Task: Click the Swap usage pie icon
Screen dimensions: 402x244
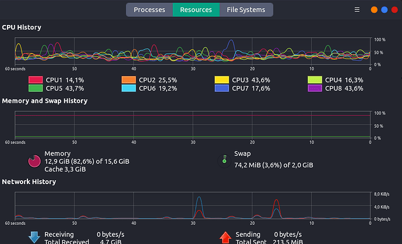Action: pos(223,160)
